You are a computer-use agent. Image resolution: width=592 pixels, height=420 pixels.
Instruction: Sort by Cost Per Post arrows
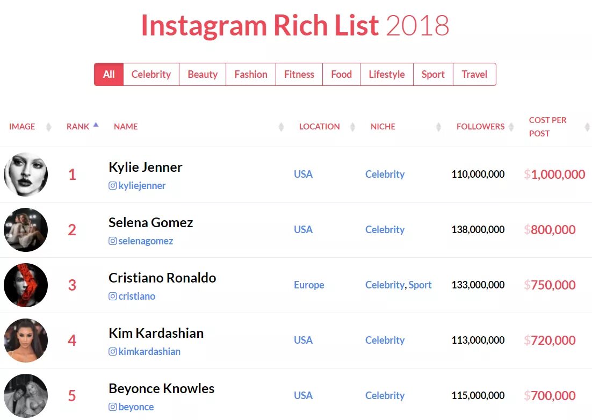[587, 127]
